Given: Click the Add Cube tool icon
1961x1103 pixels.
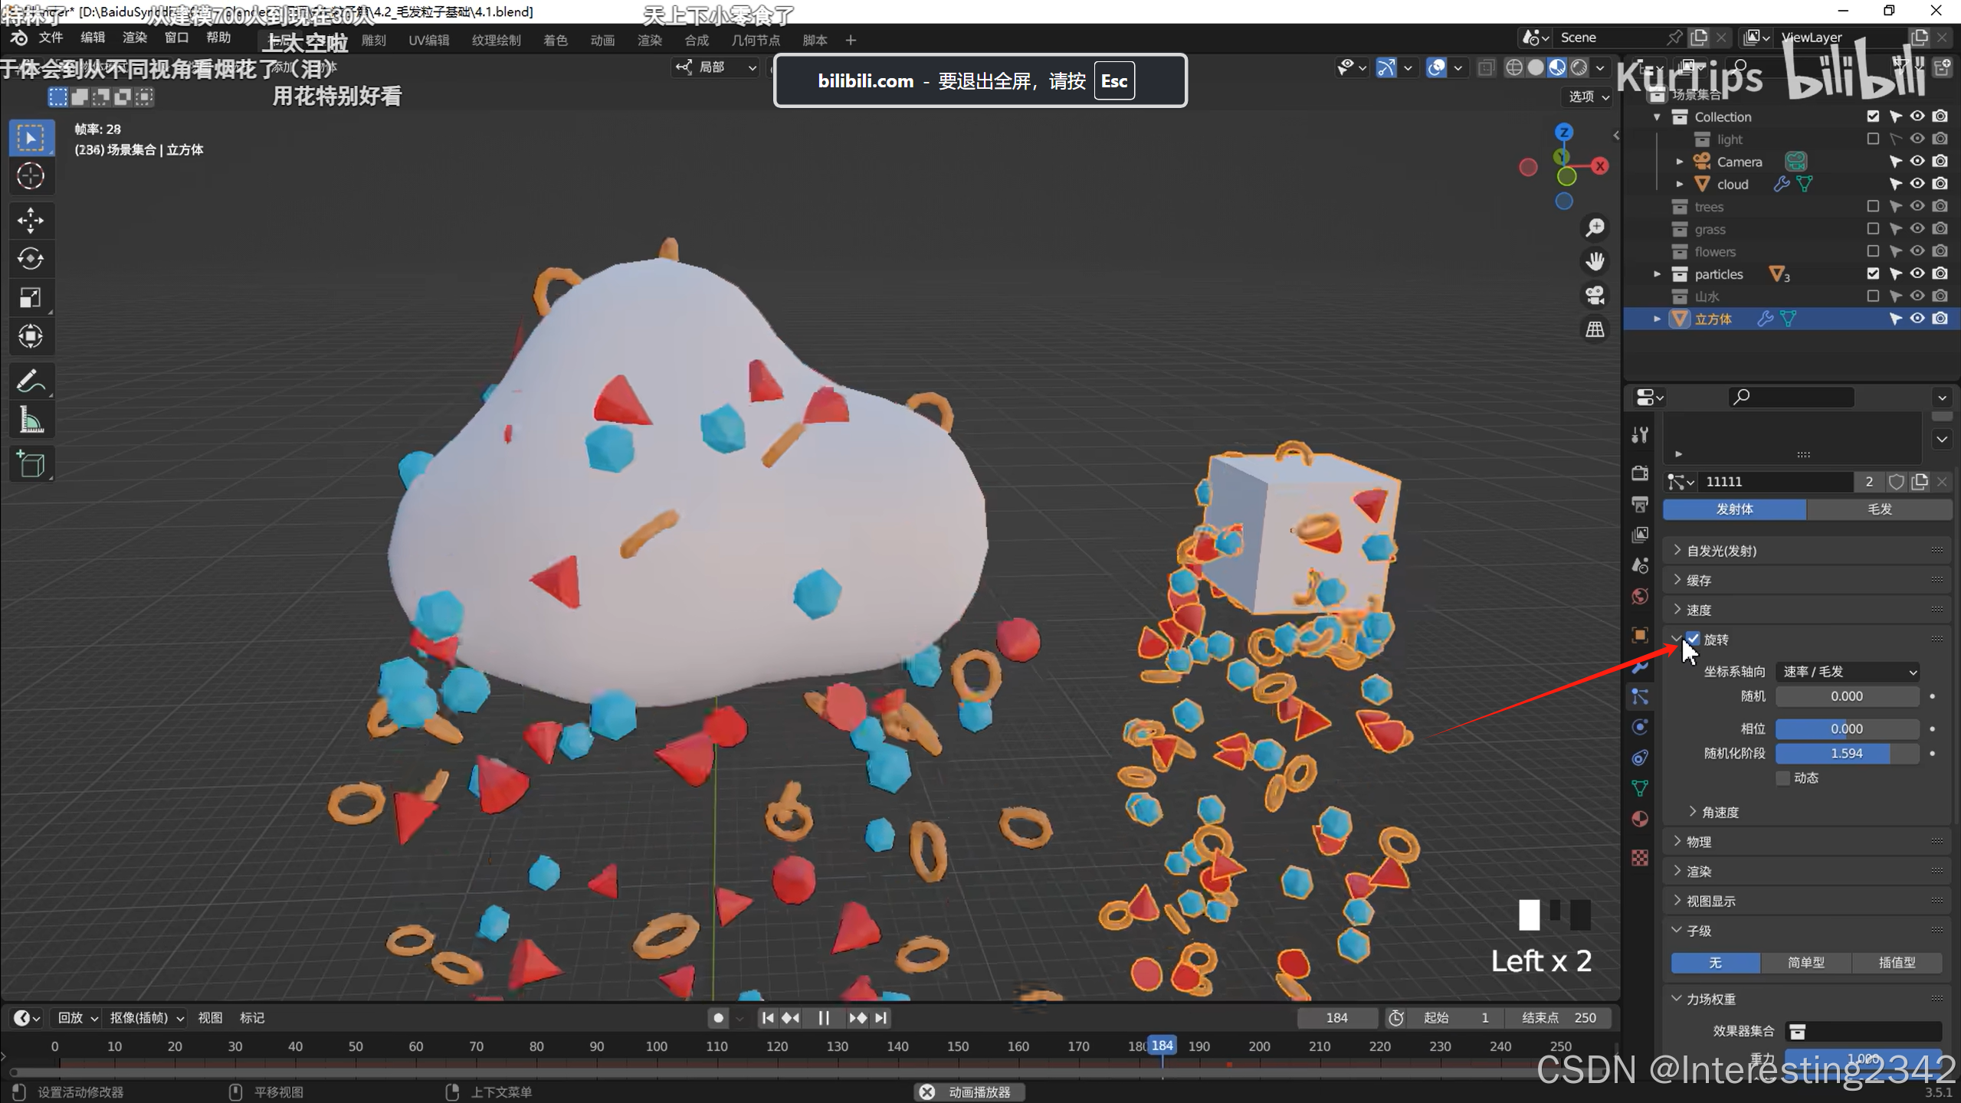Looking at the screenshot, I should (31, 464).
